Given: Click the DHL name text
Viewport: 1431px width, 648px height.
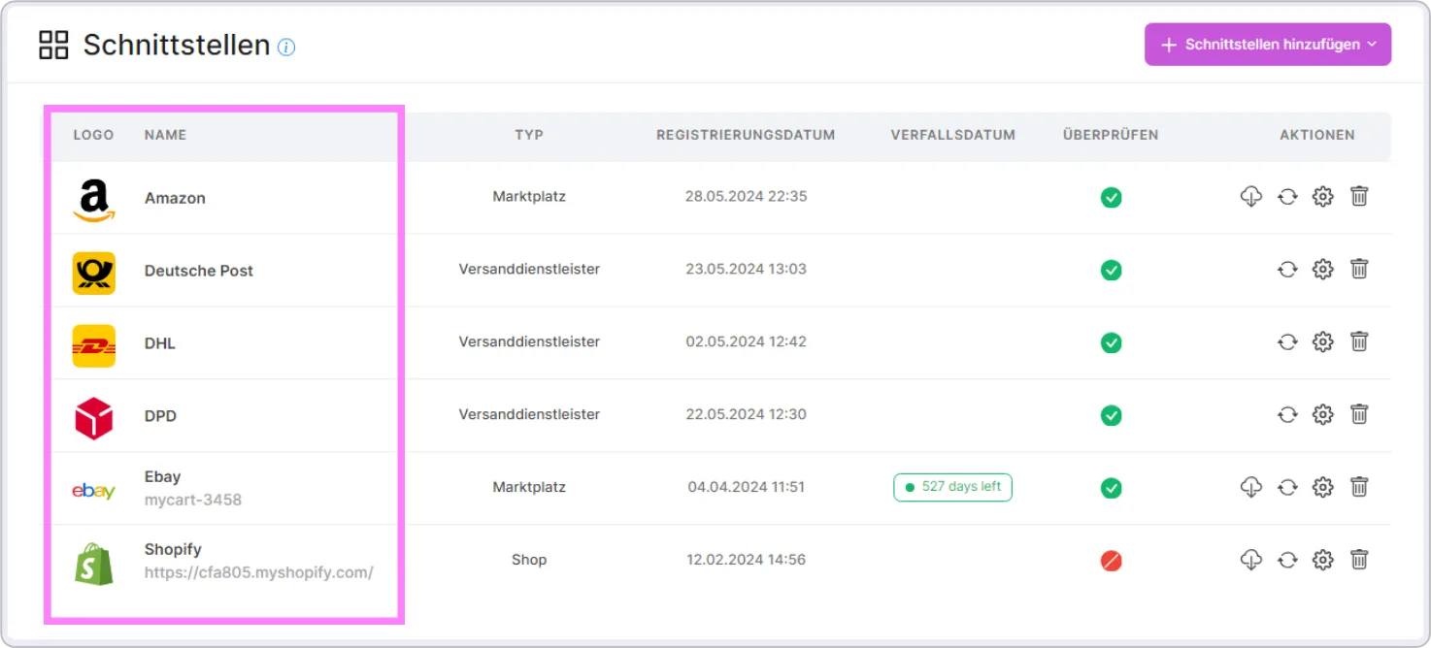Looking at the screenshot, I should point(160,343).
